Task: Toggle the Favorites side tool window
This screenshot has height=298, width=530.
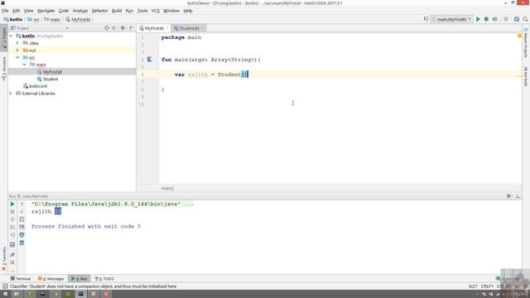Action: (4, 259)
